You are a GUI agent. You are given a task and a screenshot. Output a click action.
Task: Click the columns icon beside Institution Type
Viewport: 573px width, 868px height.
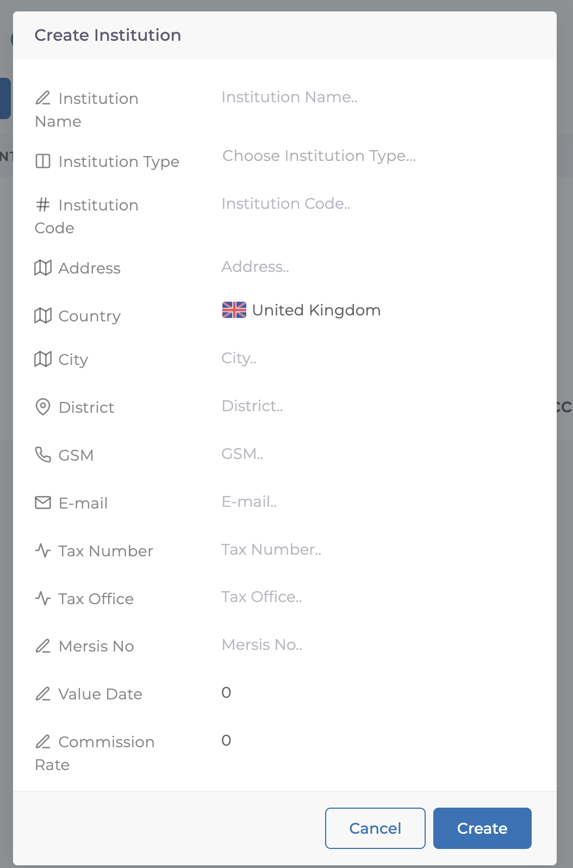coord(43,162)
